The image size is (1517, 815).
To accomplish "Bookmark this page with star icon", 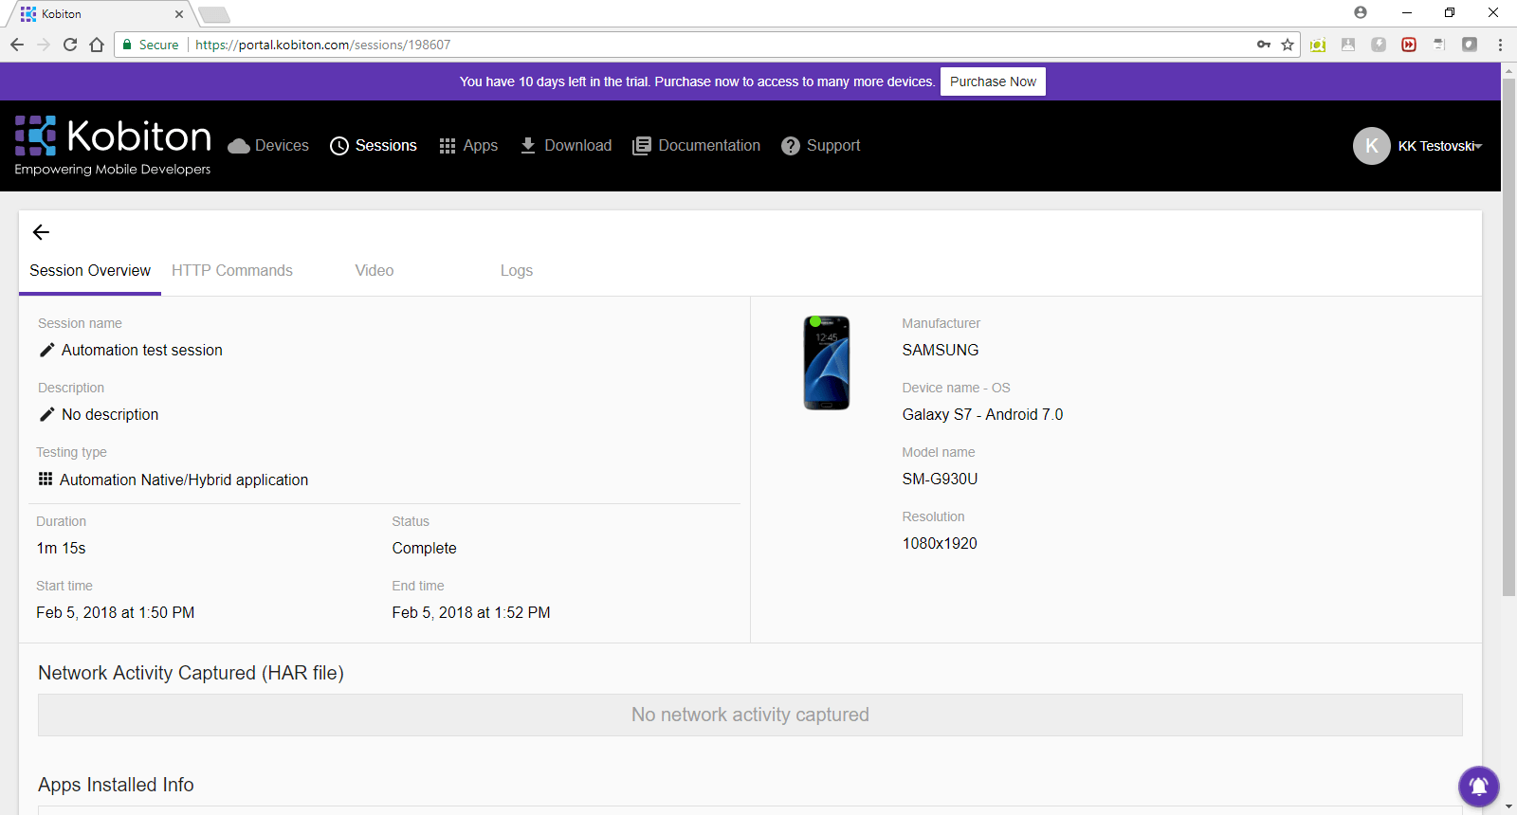I will click(x=1288, y=45).
